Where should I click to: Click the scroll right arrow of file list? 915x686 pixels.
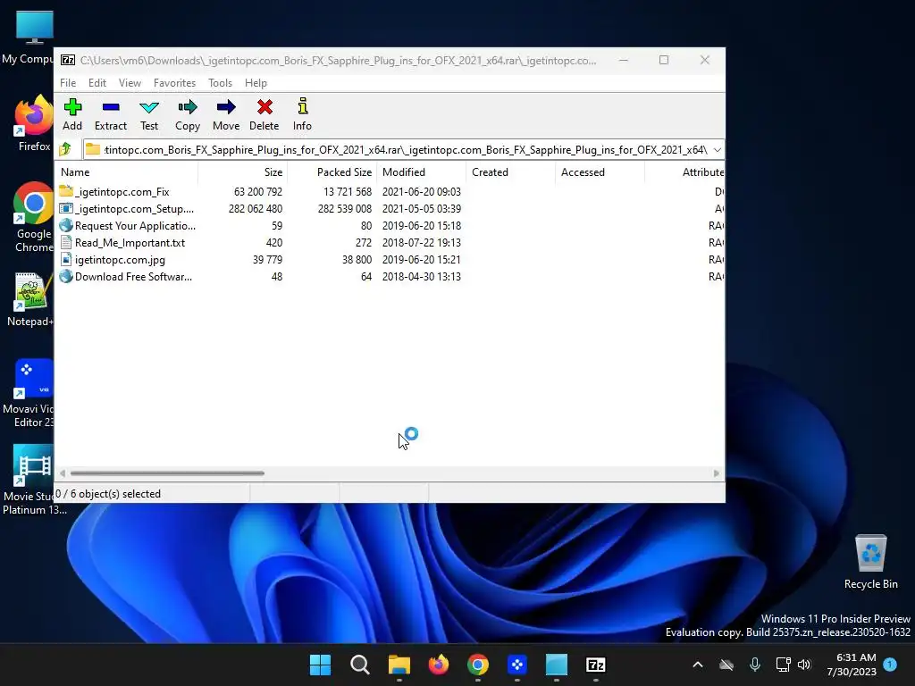coord(716,473)
